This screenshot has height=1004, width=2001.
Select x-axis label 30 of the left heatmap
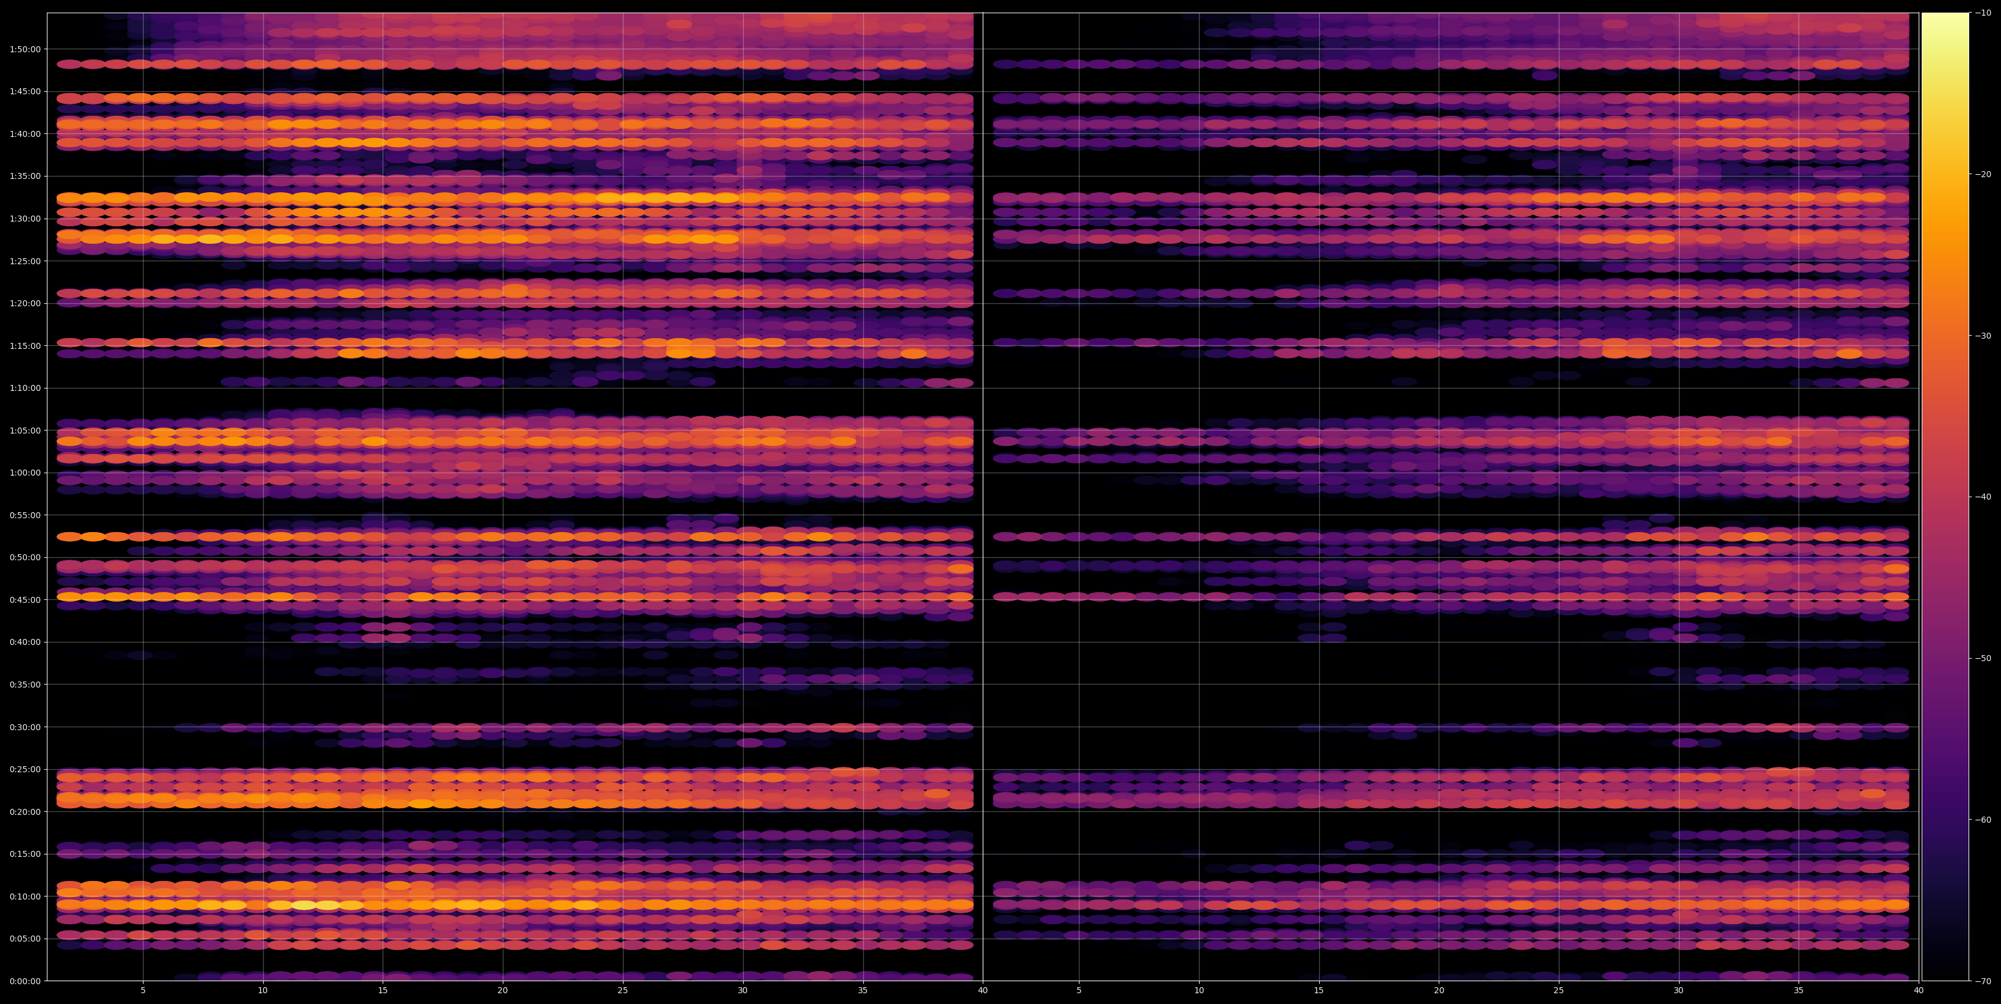742,991
